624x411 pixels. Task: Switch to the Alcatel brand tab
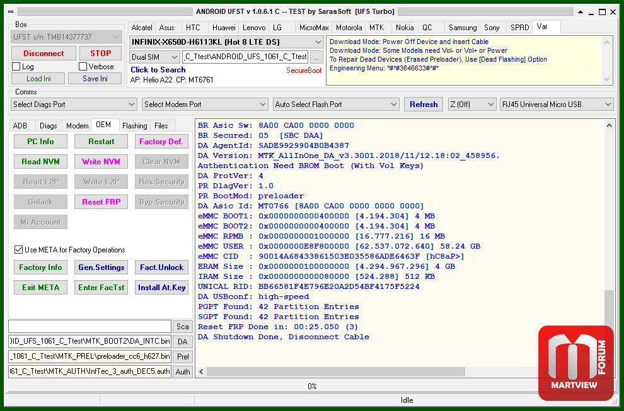[142, 28]
